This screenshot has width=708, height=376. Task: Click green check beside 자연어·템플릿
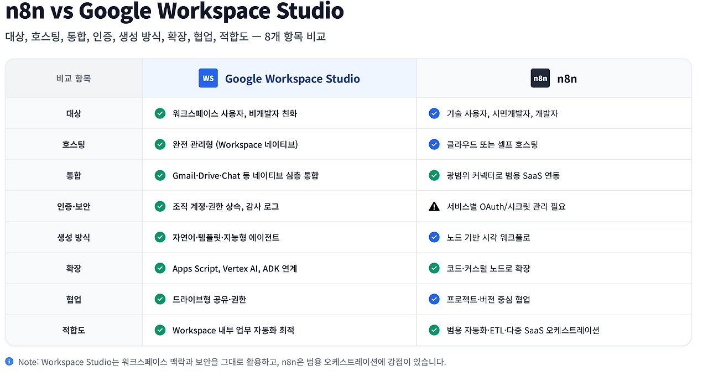tap(160, 237)
